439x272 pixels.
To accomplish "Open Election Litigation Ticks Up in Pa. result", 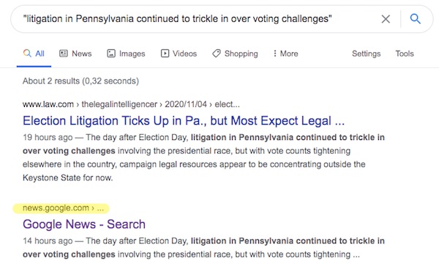I will 184,121.
